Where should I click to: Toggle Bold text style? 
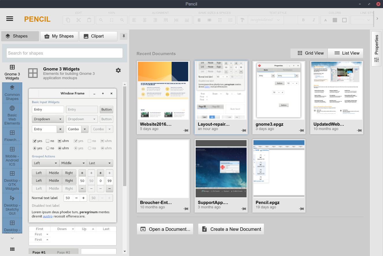click(x=304, y=20)
